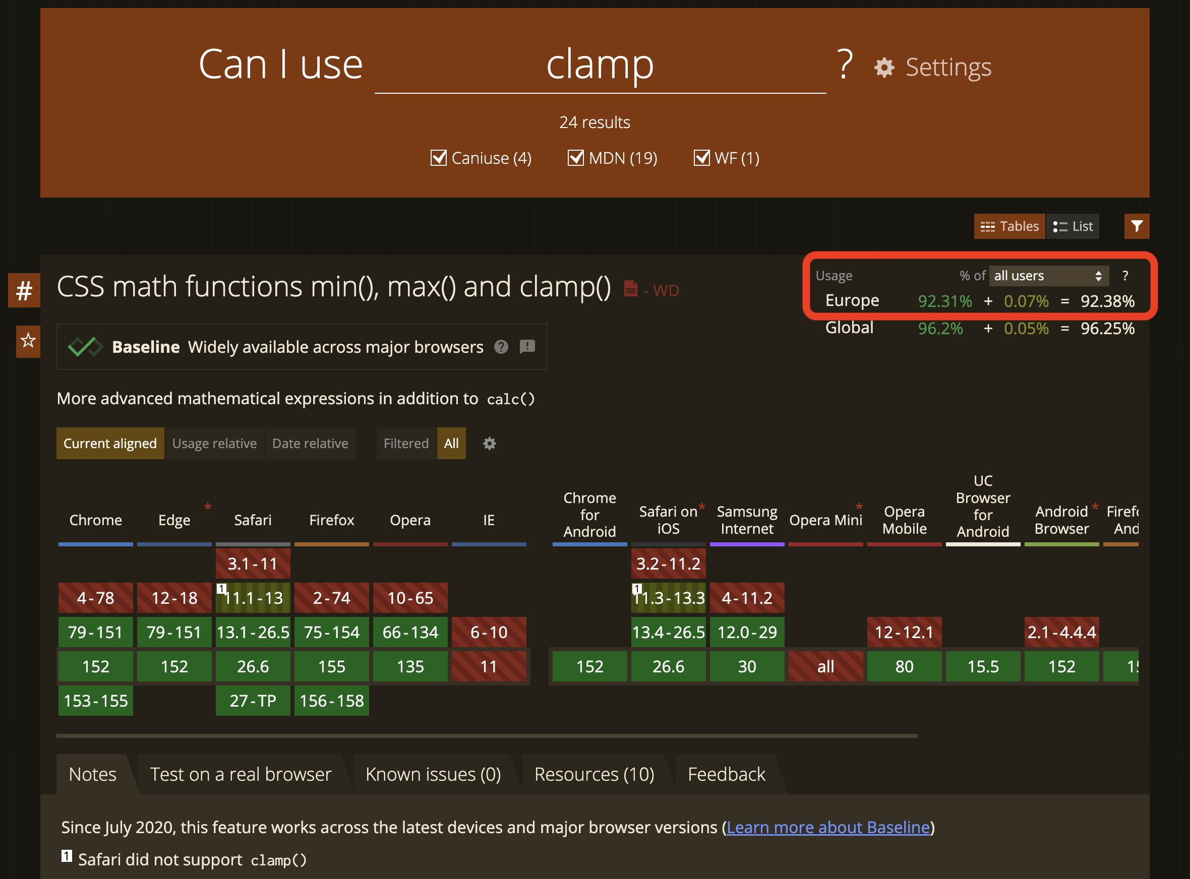Screen dimensions: 1190x879
Task: Select Current aligned mode
Action: point(110,443)
